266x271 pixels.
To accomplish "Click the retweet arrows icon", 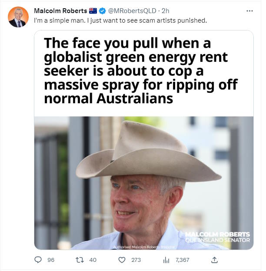I will [80, 260].
